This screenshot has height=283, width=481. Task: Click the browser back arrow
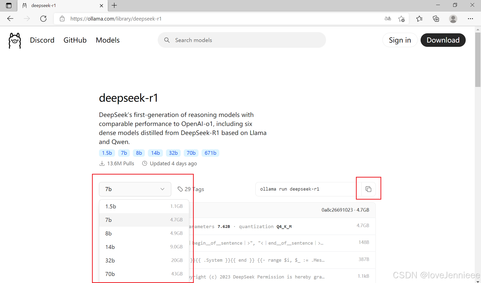[10, 19]
